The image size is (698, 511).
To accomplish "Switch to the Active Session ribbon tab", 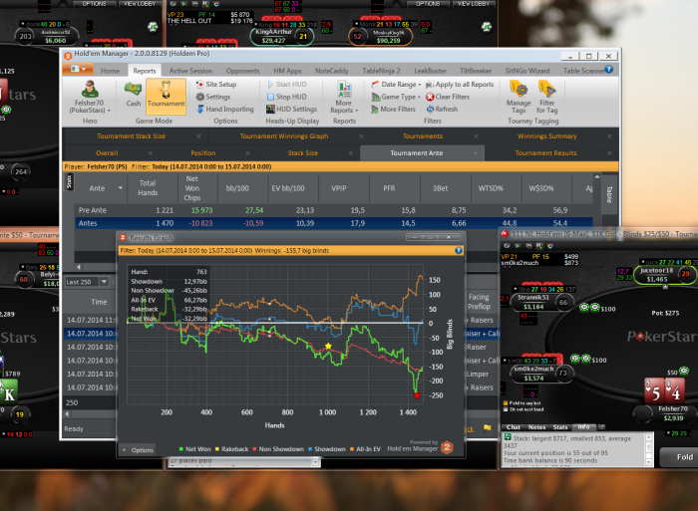I will 190,71.
